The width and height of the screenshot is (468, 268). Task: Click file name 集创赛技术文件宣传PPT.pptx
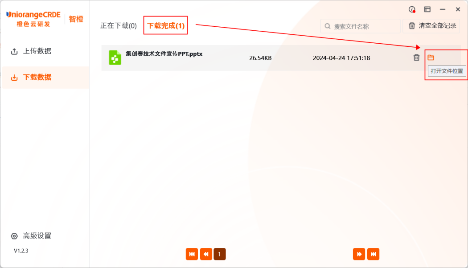164,54
